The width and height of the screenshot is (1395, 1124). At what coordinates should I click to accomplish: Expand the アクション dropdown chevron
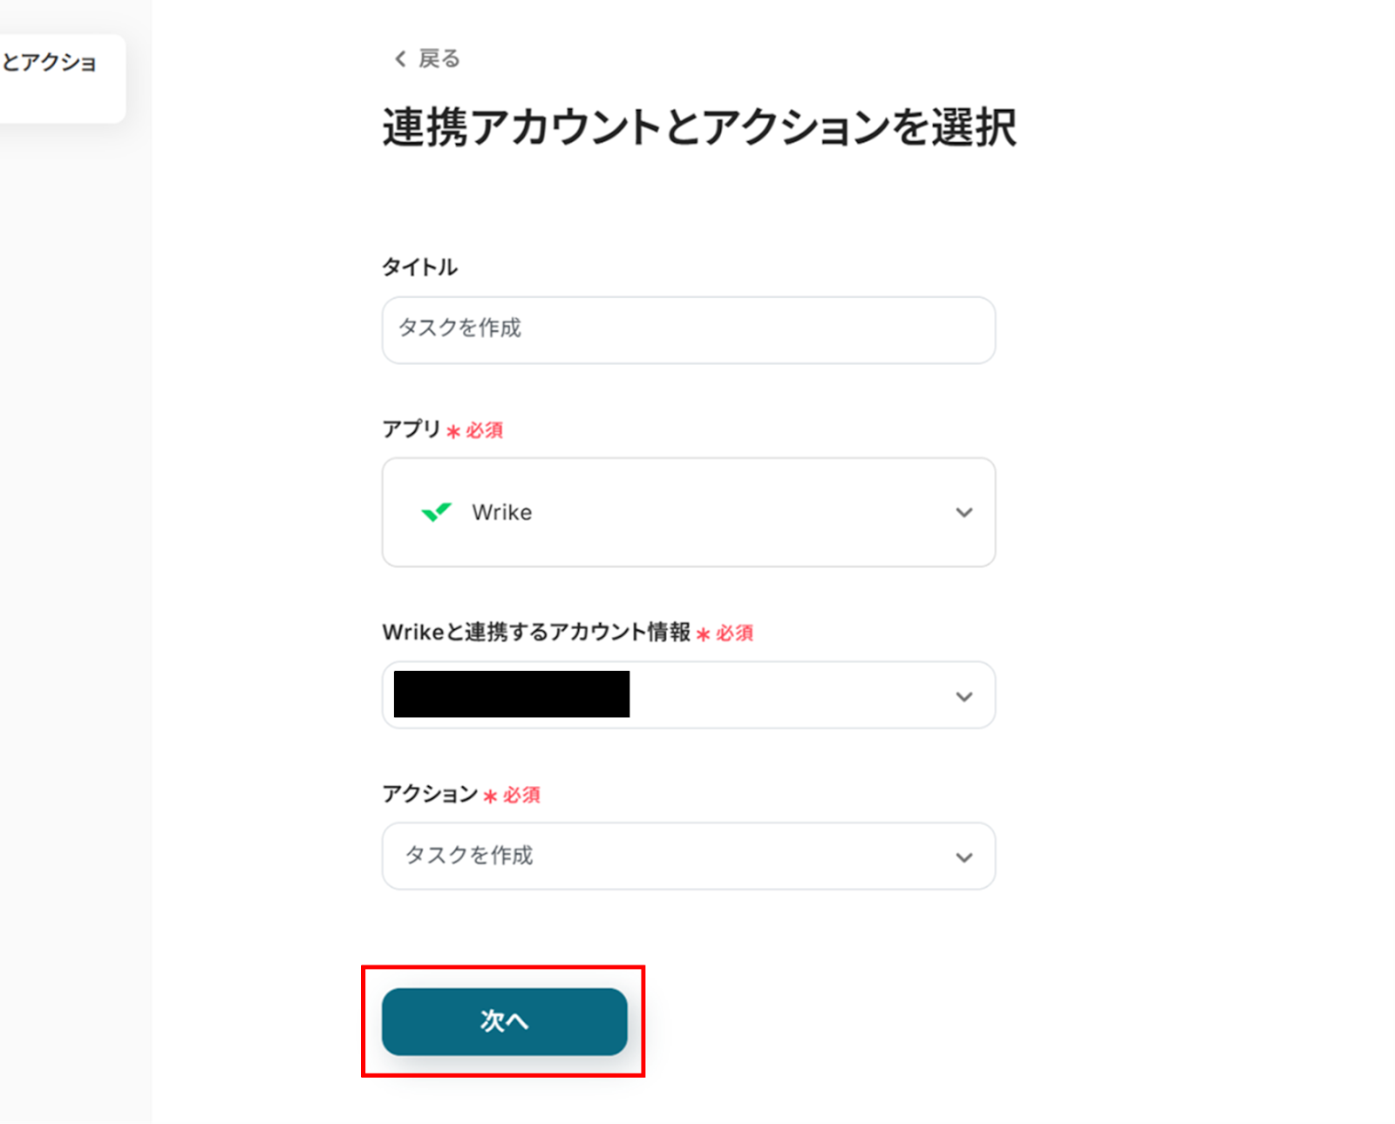pyautogui.click(x=963, y=857)
